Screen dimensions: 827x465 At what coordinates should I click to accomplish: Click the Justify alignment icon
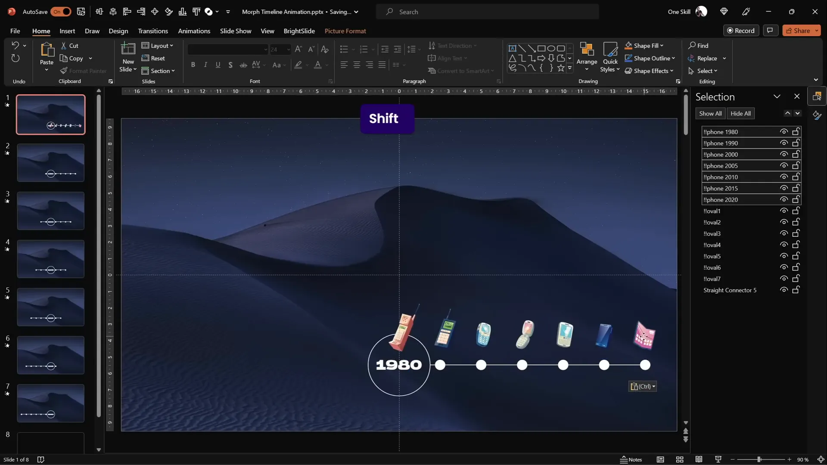click(x=382, y=65)
